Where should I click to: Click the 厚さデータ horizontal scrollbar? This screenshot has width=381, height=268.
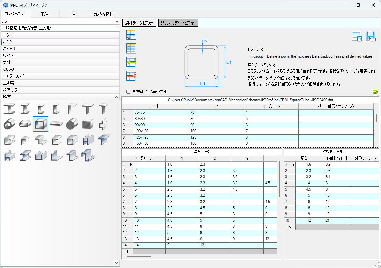(139, 256)
